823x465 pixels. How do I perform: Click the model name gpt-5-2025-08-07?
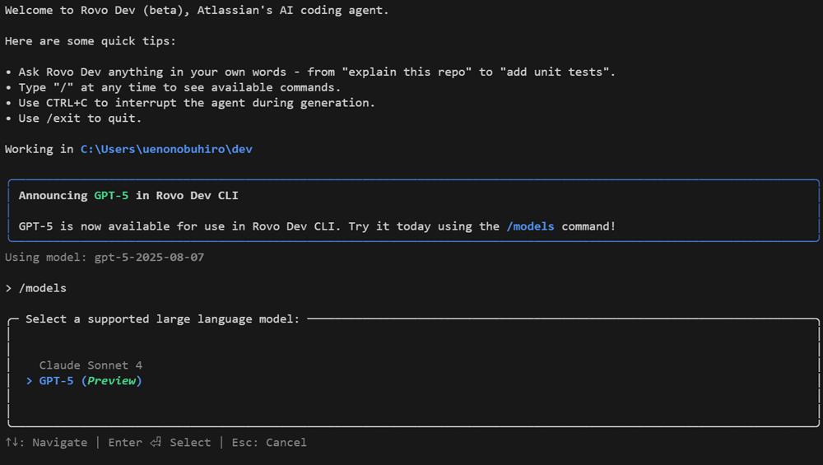149,258
